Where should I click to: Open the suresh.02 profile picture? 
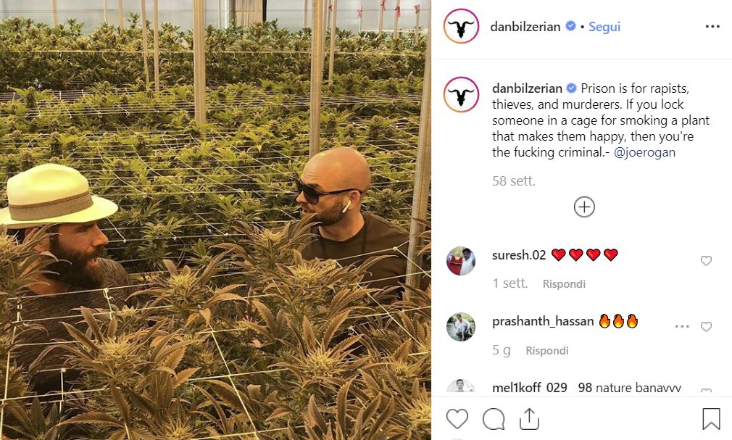tap(461, 261)
